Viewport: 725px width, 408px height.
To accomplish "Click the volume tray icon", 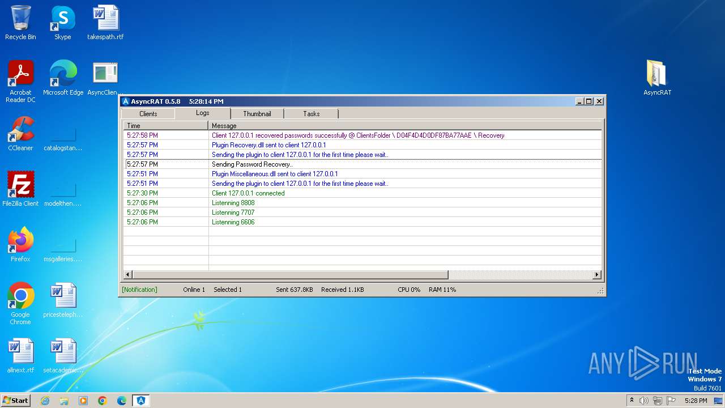I will click(644, 401).
